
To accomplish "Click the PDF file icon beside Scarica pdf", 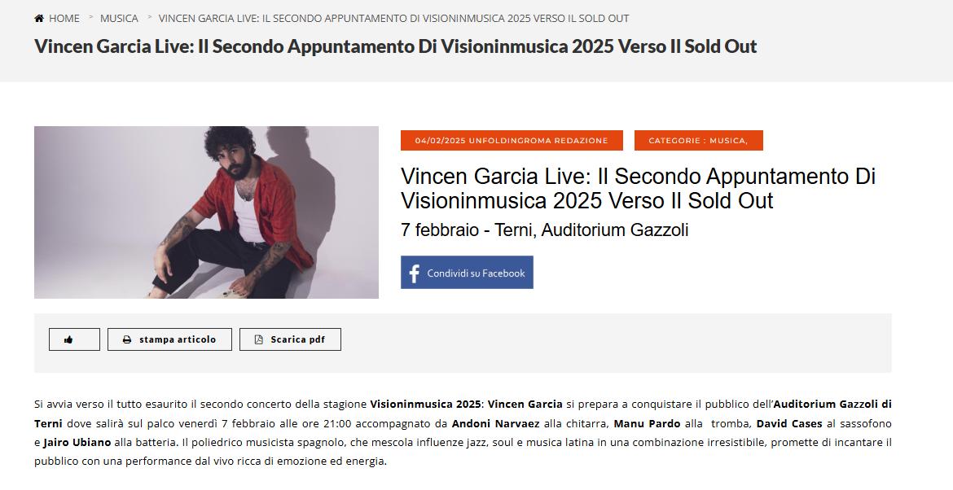I will coord(258,339).
